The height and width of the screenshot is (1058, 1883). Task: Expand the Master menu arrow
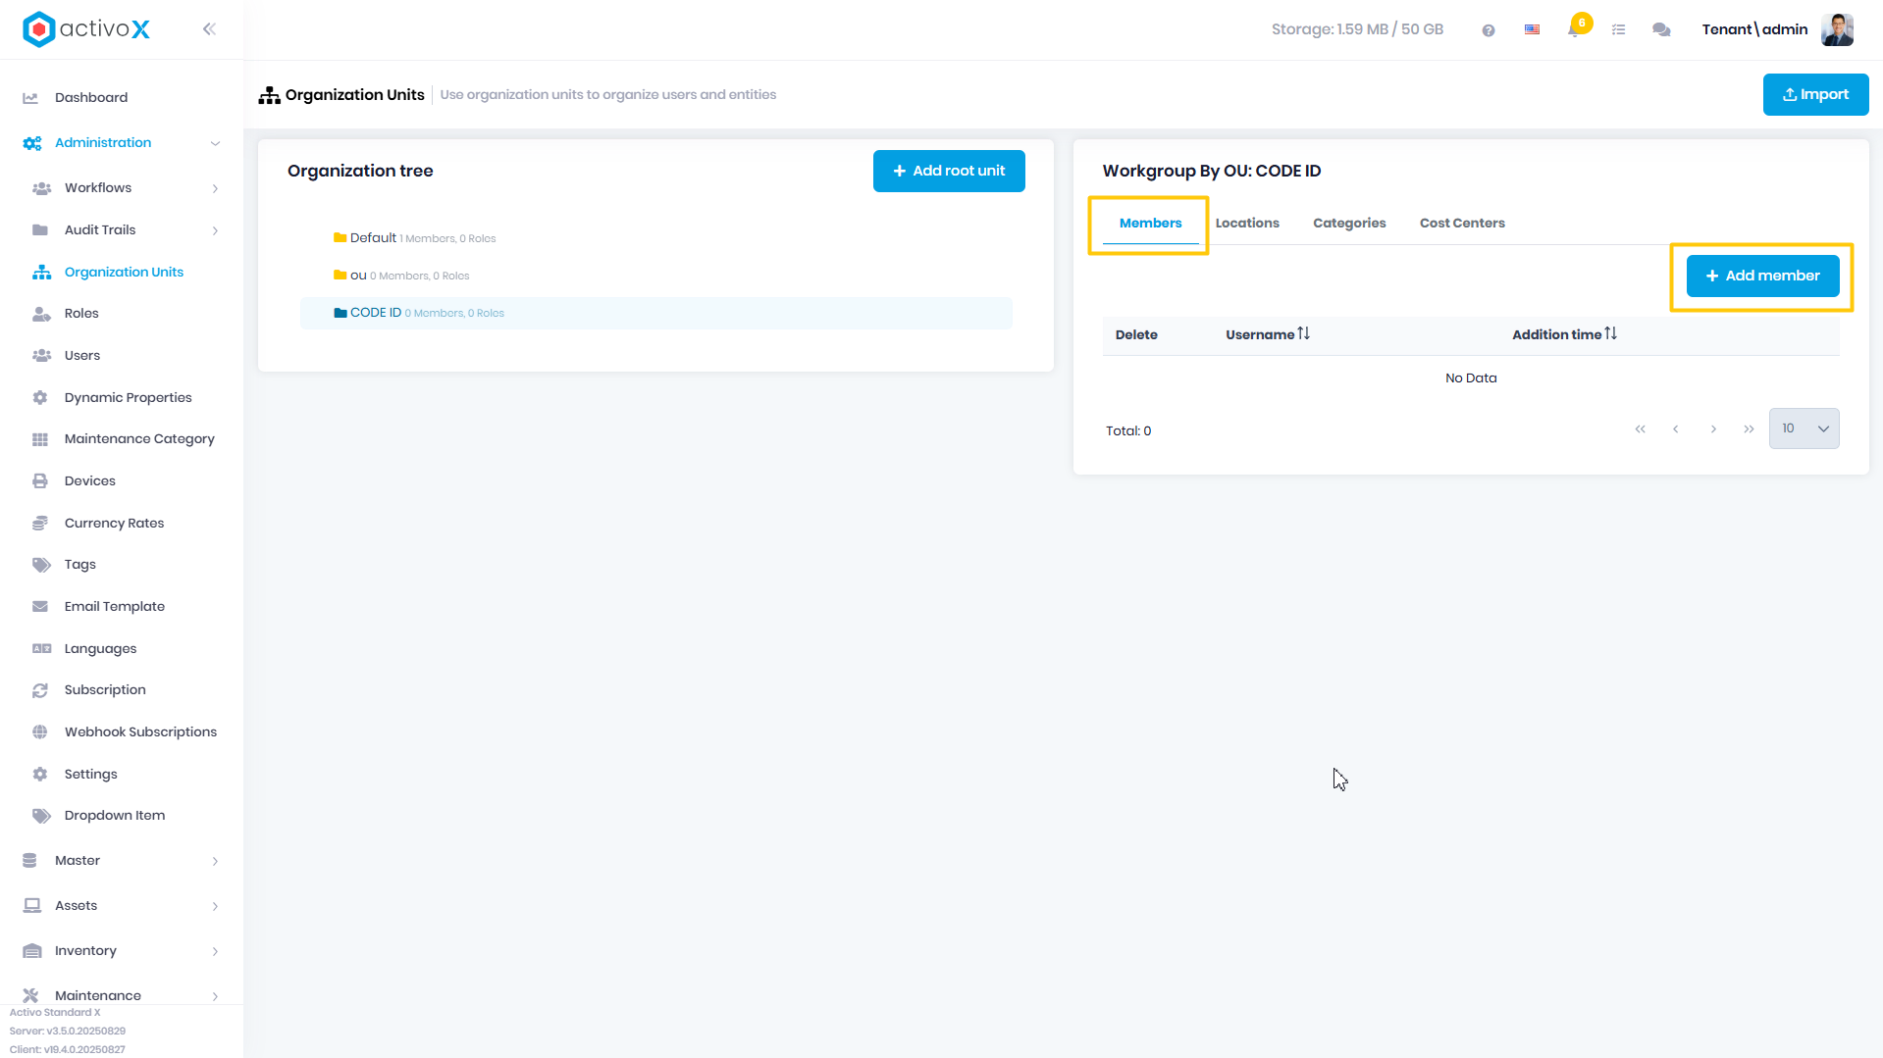215,861
